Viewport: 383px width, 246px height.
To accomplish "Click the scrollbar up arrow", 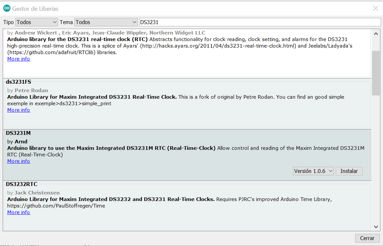I will point(376,33).
